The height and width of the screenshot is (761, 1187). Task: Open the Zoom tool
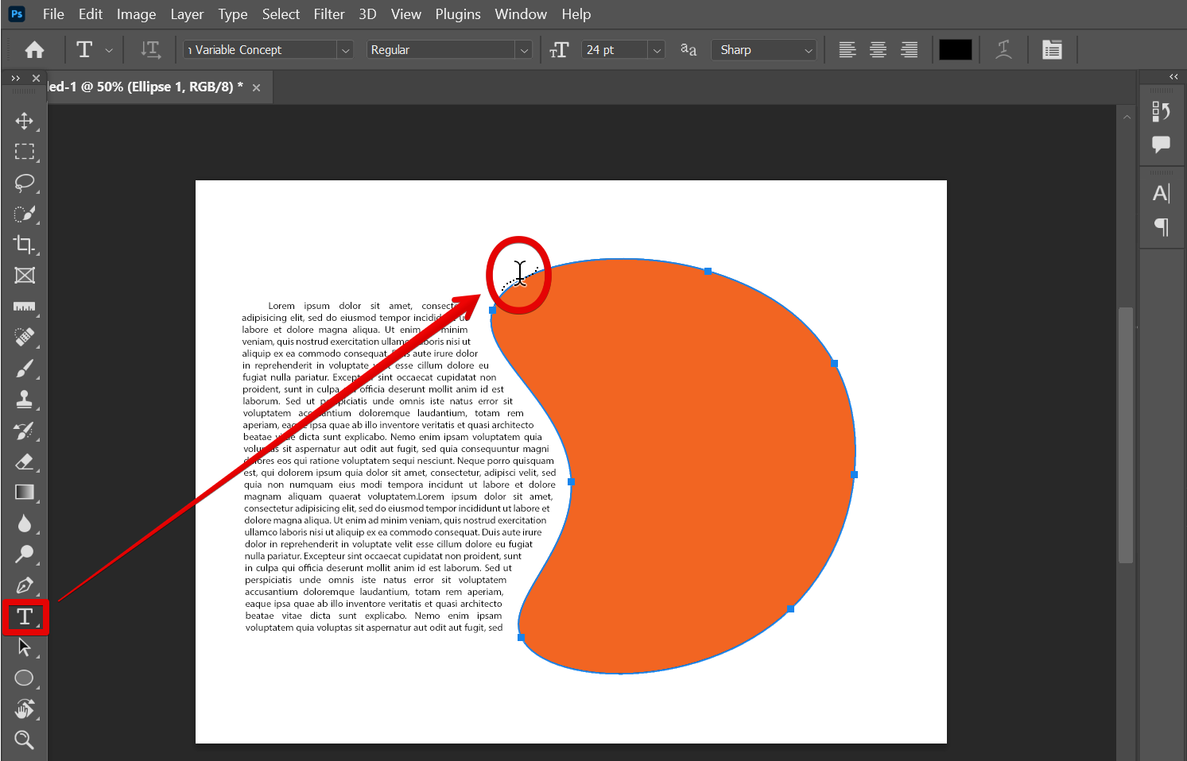pyautogui.click(x=24, y=740)
